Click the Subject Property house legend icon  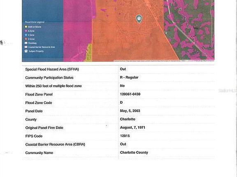pos(26,51)
